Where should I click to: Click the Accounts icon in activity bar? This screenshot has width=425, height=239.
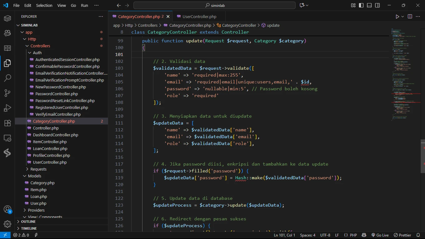[x=7, y=209]
